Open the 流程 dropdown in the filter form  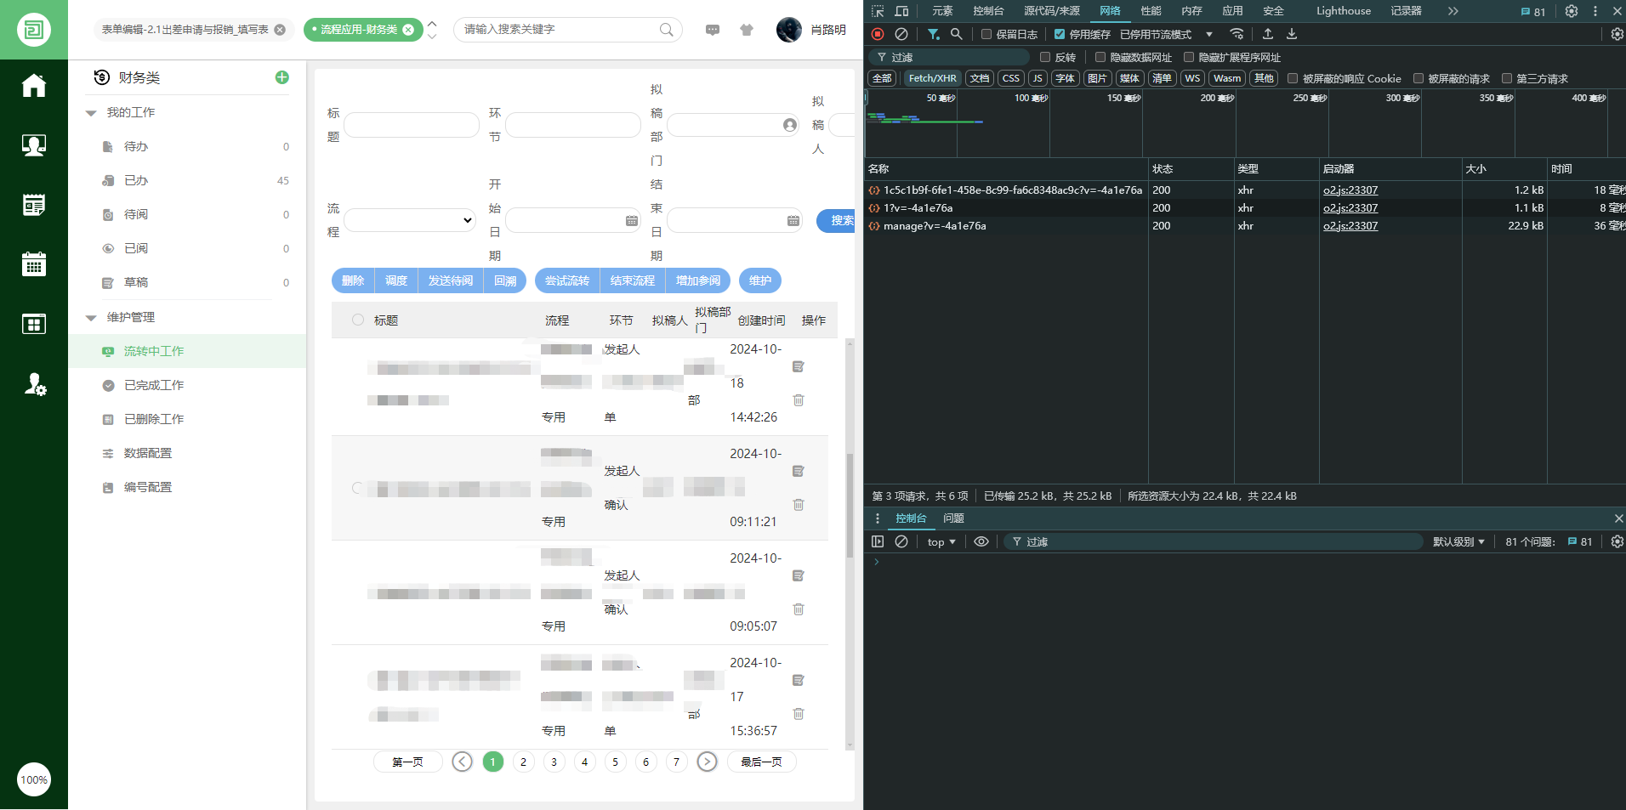tap(410, 220)
